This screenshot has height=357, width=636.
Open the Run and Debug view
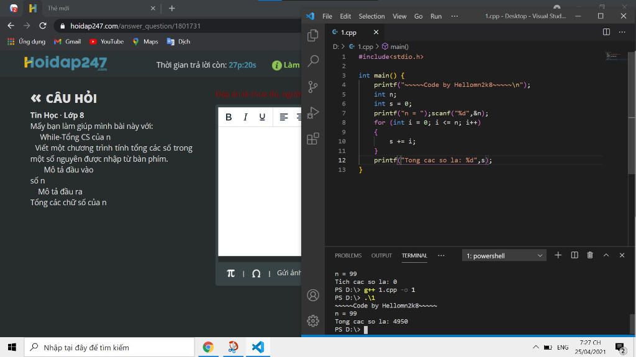pyautogui.click(x=313, y=113)
